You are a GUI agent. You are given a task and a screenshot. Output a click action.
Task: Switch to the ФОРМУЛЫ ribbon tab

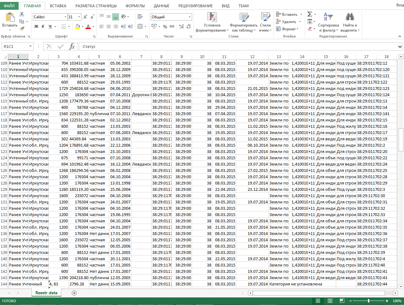(135, 6)
